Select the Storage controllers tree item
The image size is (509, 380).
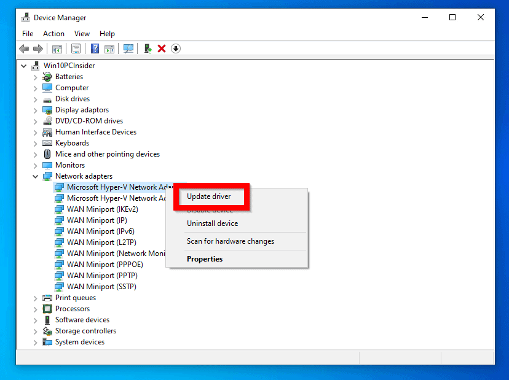(85, 331)
